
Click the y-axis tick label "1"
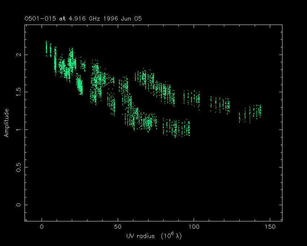click(x=17, y=130)
